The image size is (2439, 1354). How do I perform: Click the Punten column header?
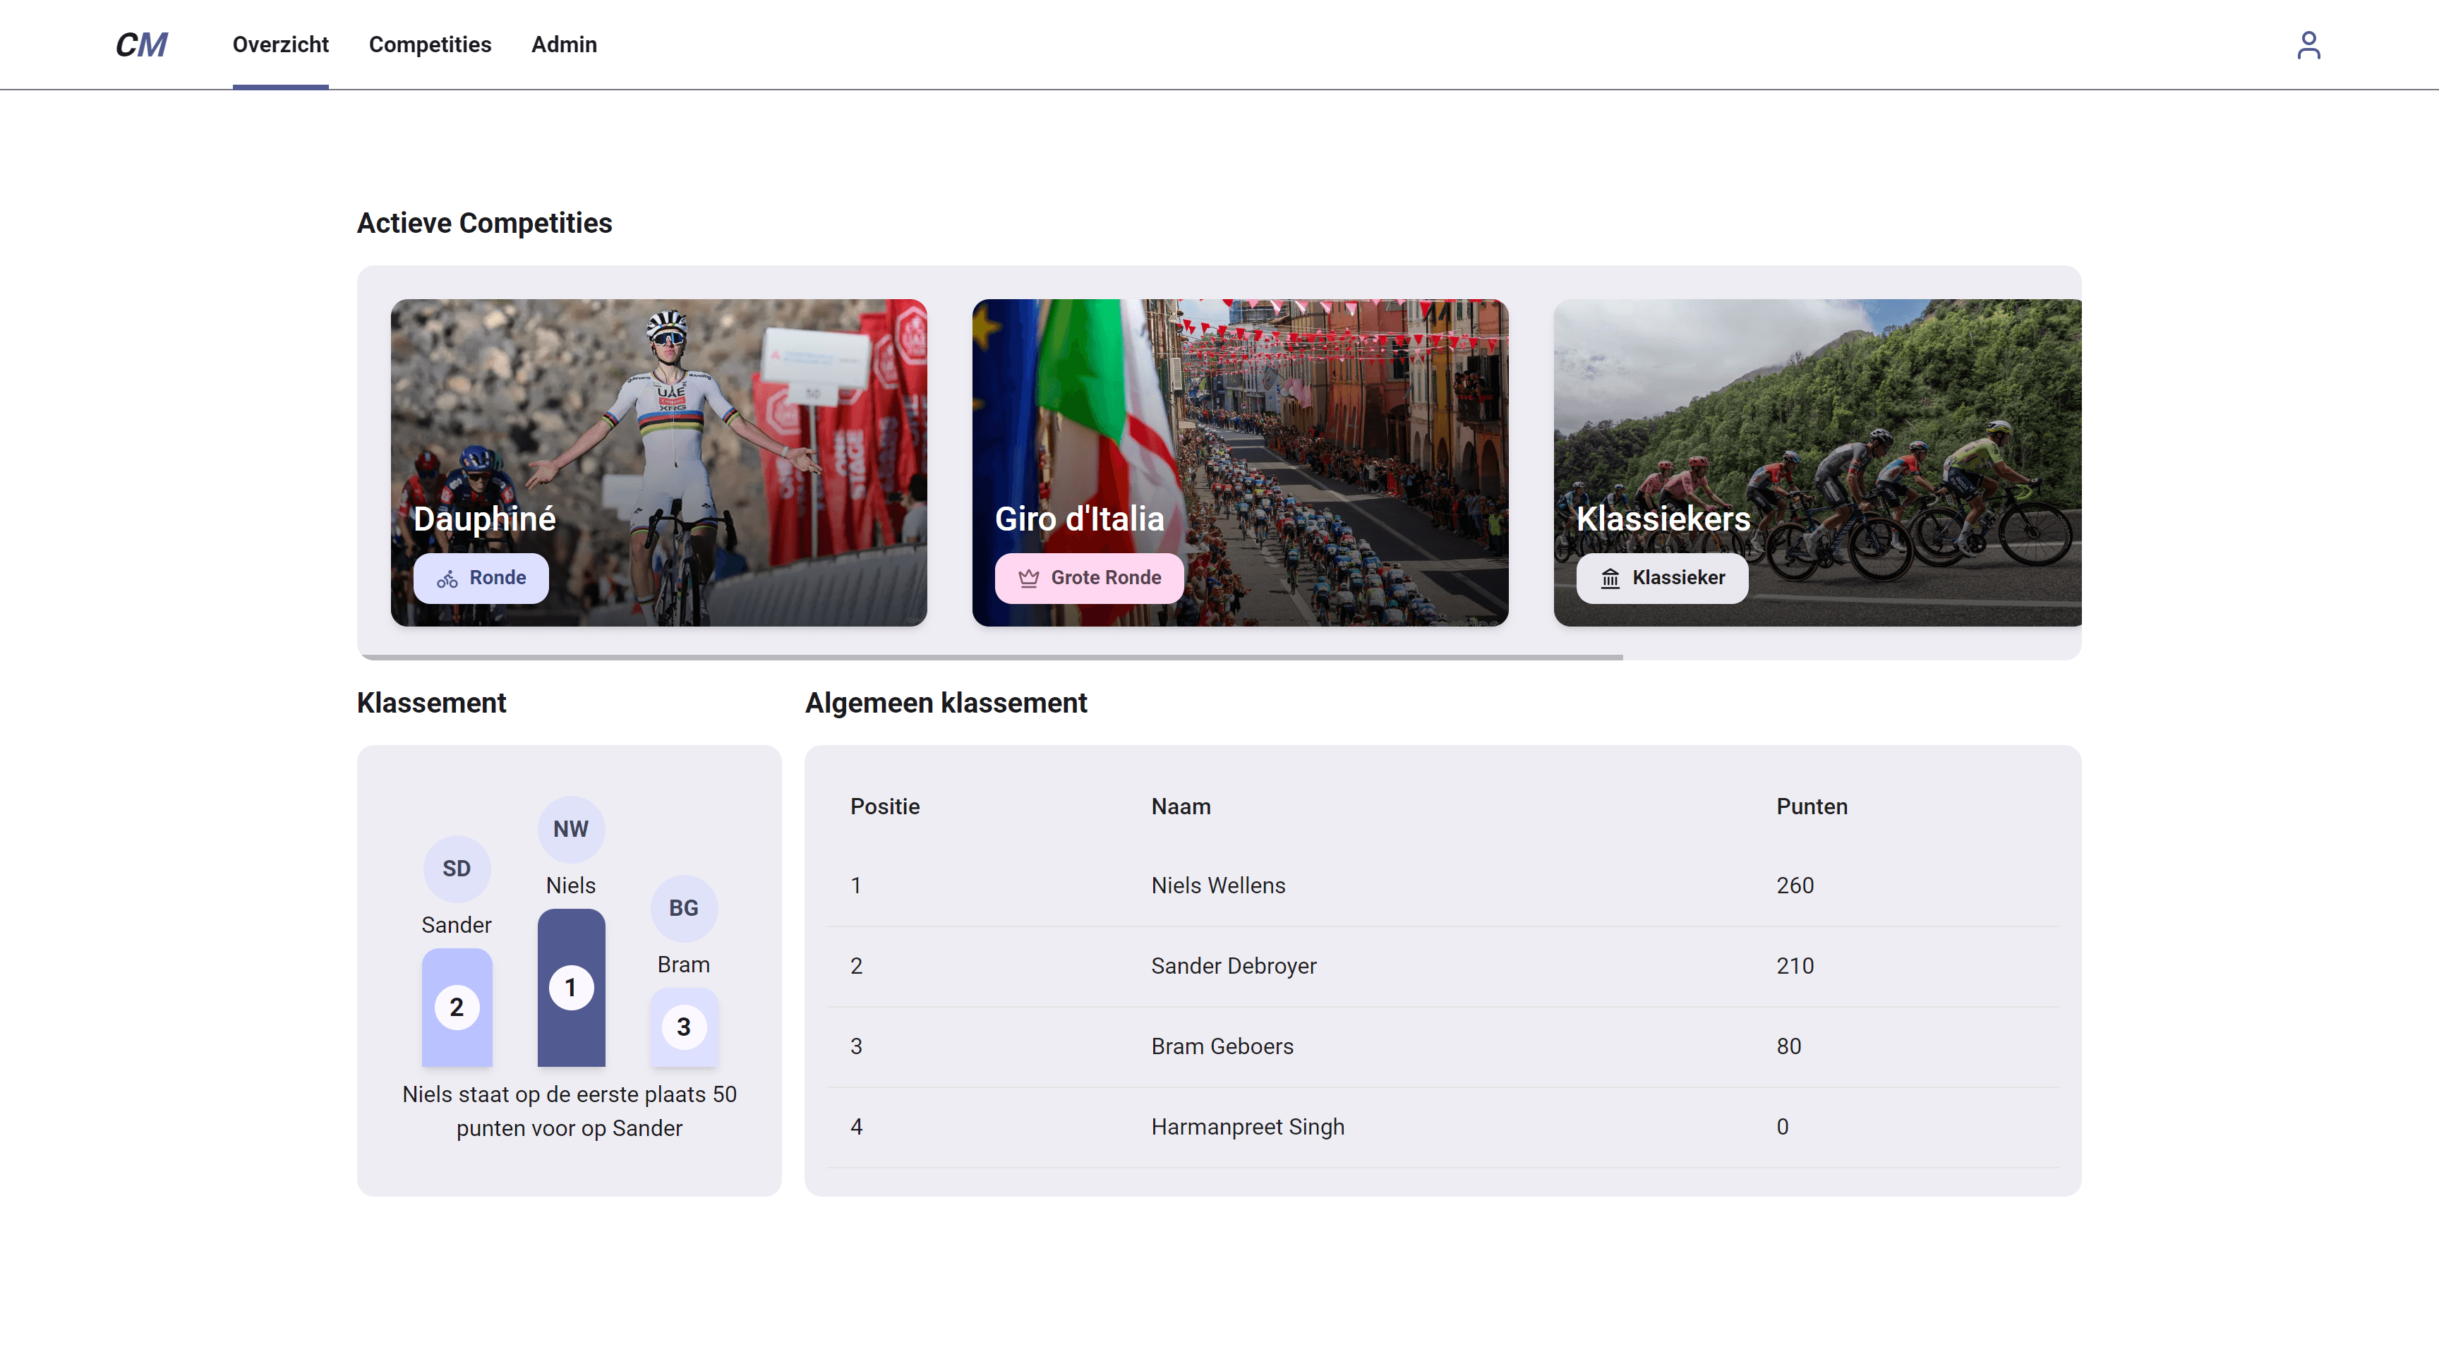pos(1812,806)
